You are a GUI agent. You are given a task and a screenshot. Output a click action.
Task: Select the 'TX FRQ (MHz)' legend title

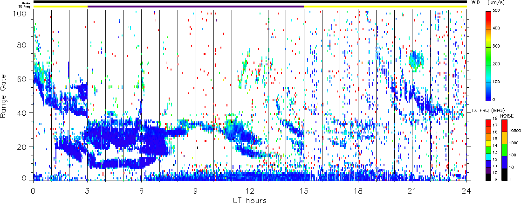[488, 110]
